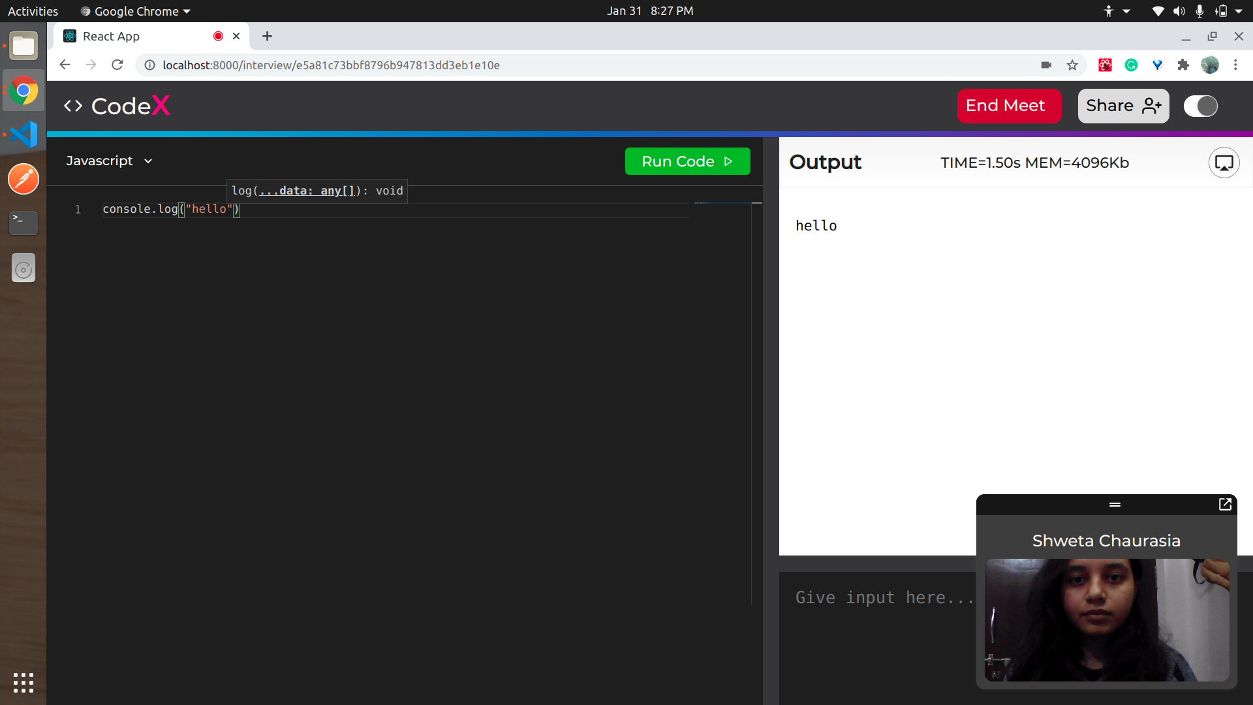Click the 'Give input here' text field
This screenshot has width=1253, height=705.
pos(881,597)
